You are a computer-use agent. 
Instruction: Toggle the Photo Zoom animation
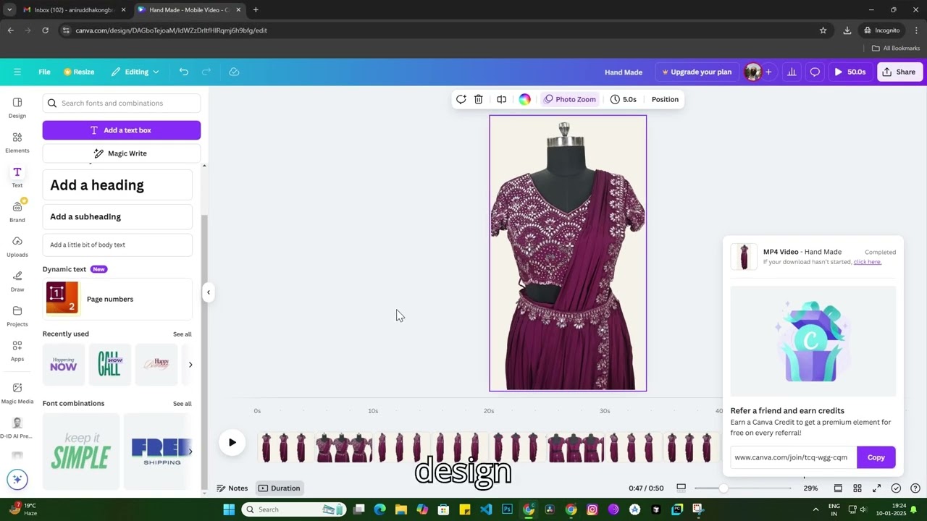tap(570, 99)
